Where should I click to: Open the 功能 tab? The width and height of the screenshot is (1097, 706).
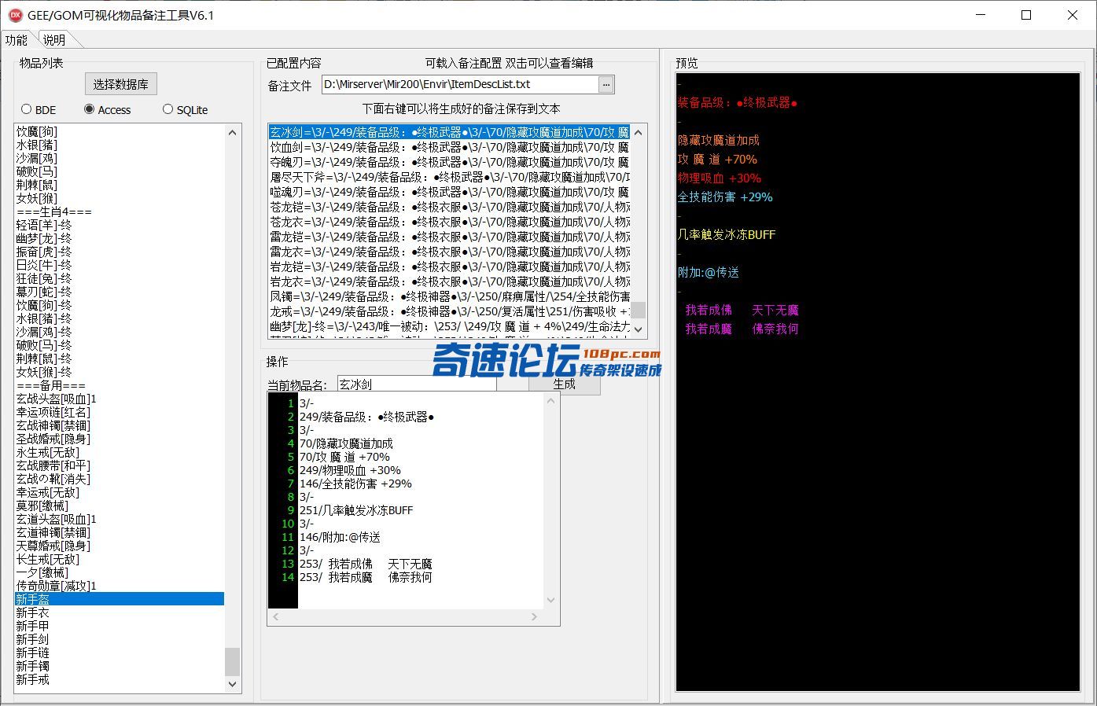pos(16,40)
